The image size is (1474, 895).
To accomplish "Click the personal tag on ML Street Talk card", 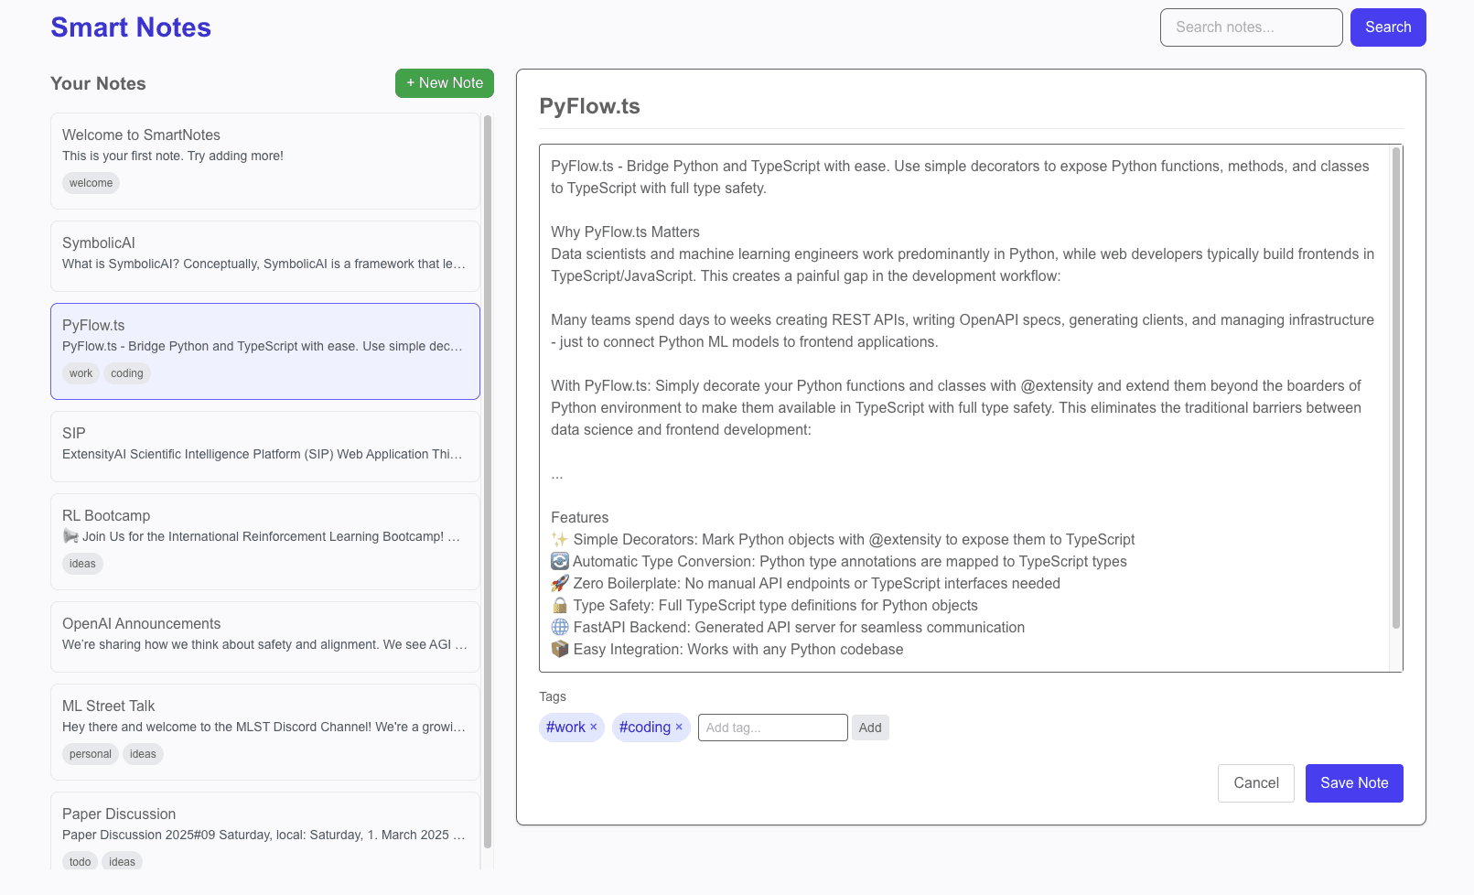I will (x=91, y=754).
